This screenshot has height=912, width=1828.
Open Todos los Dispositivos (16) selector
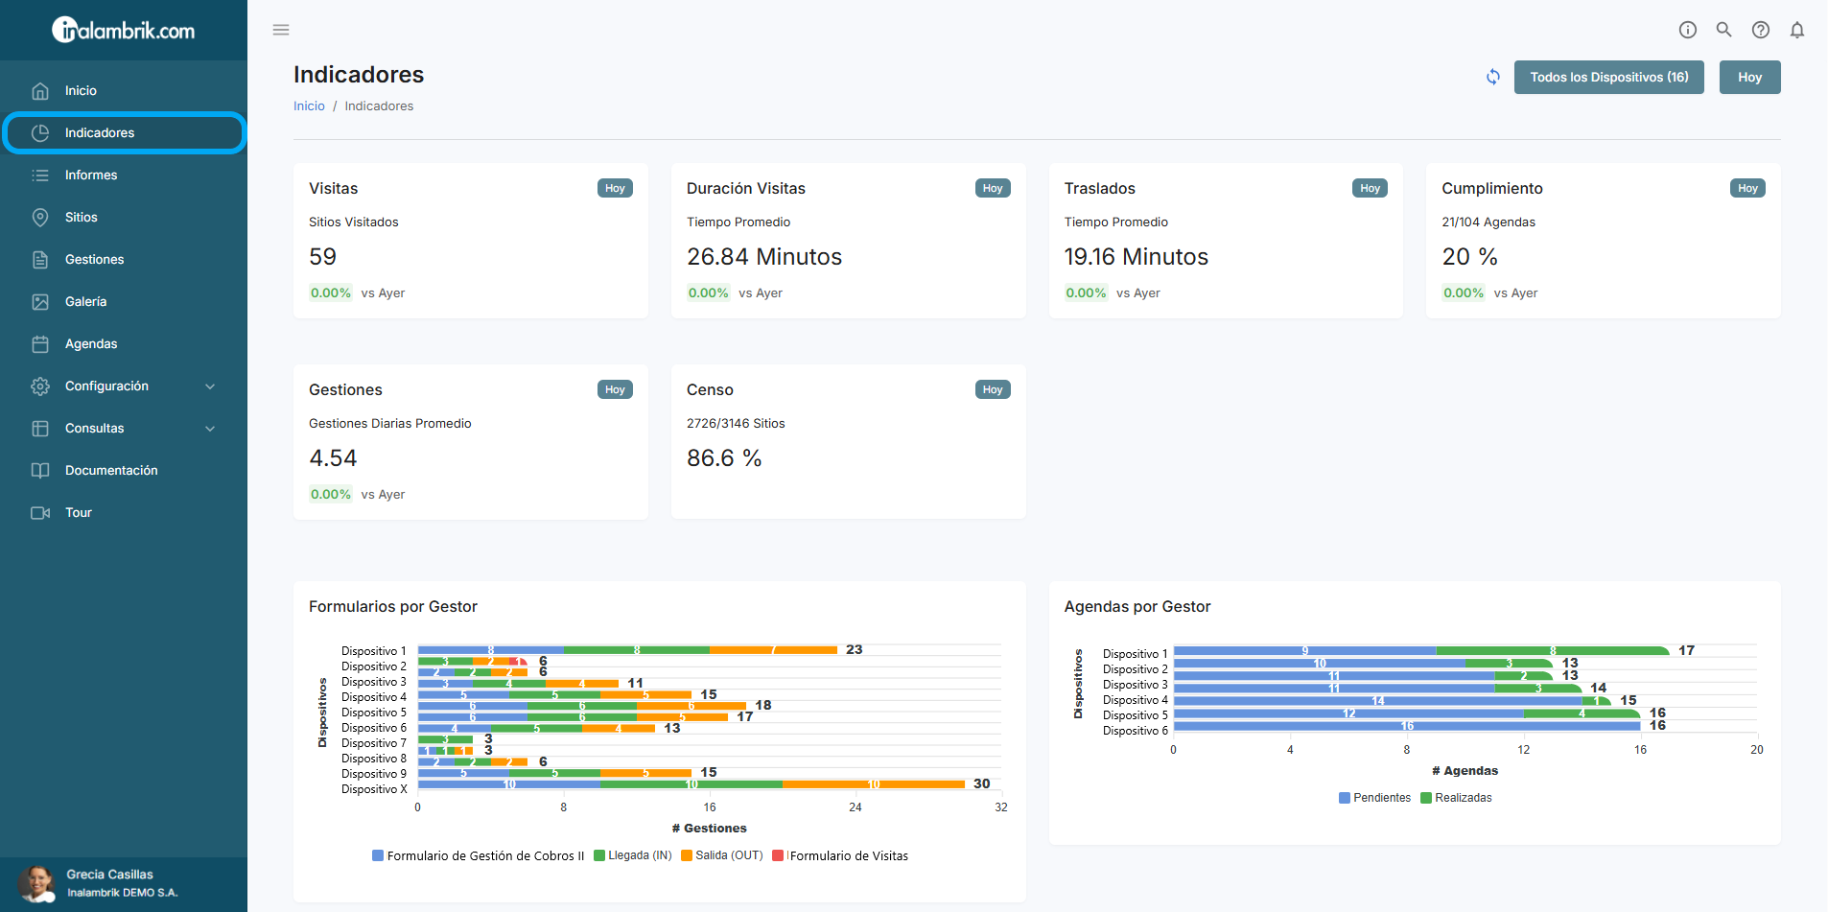point(1608,77)
